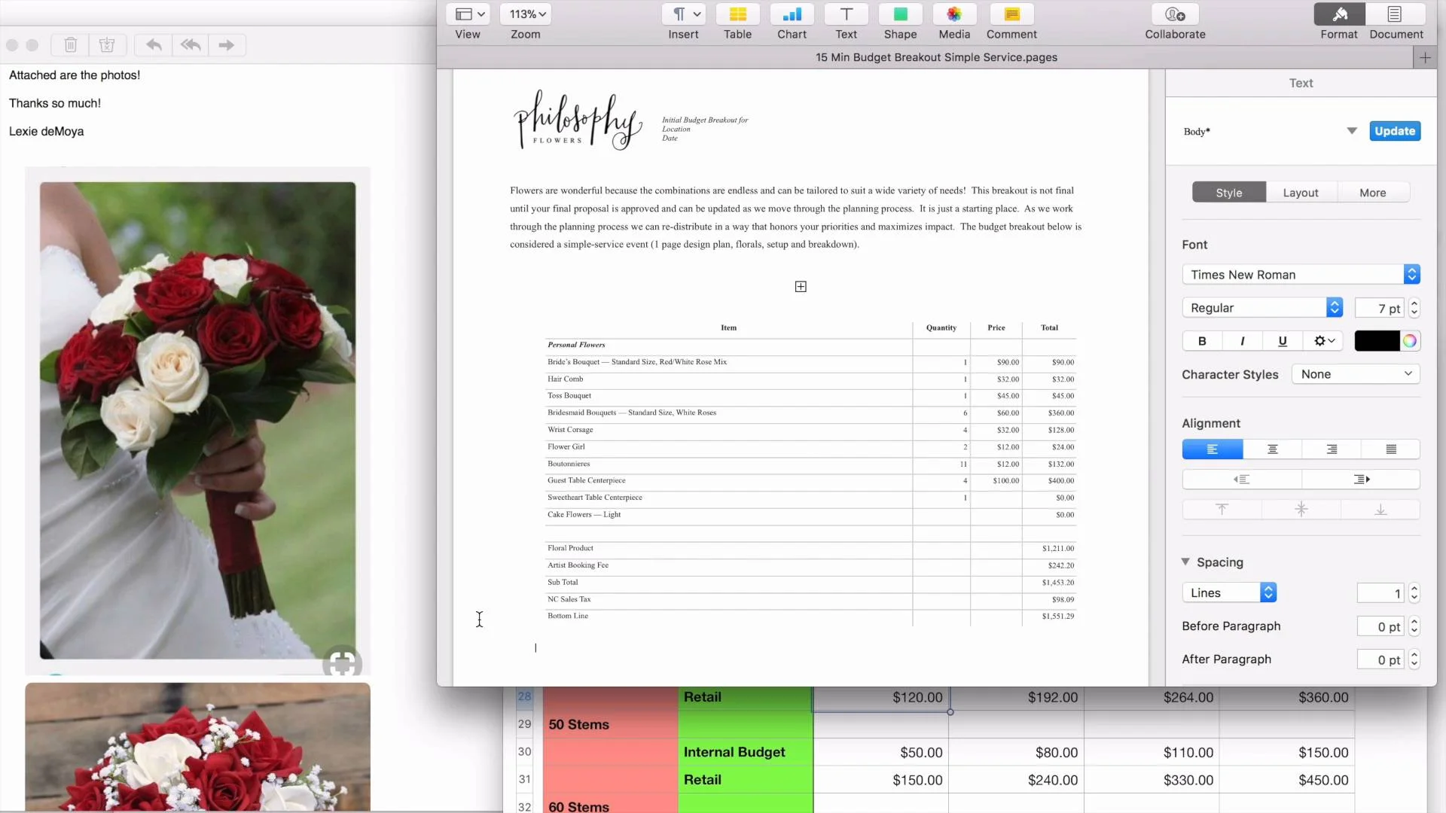Image resolution: width=1446 pixels, height=813 pixels.
Task: Click the trash icon in Mail
Action: click(70, 45)
